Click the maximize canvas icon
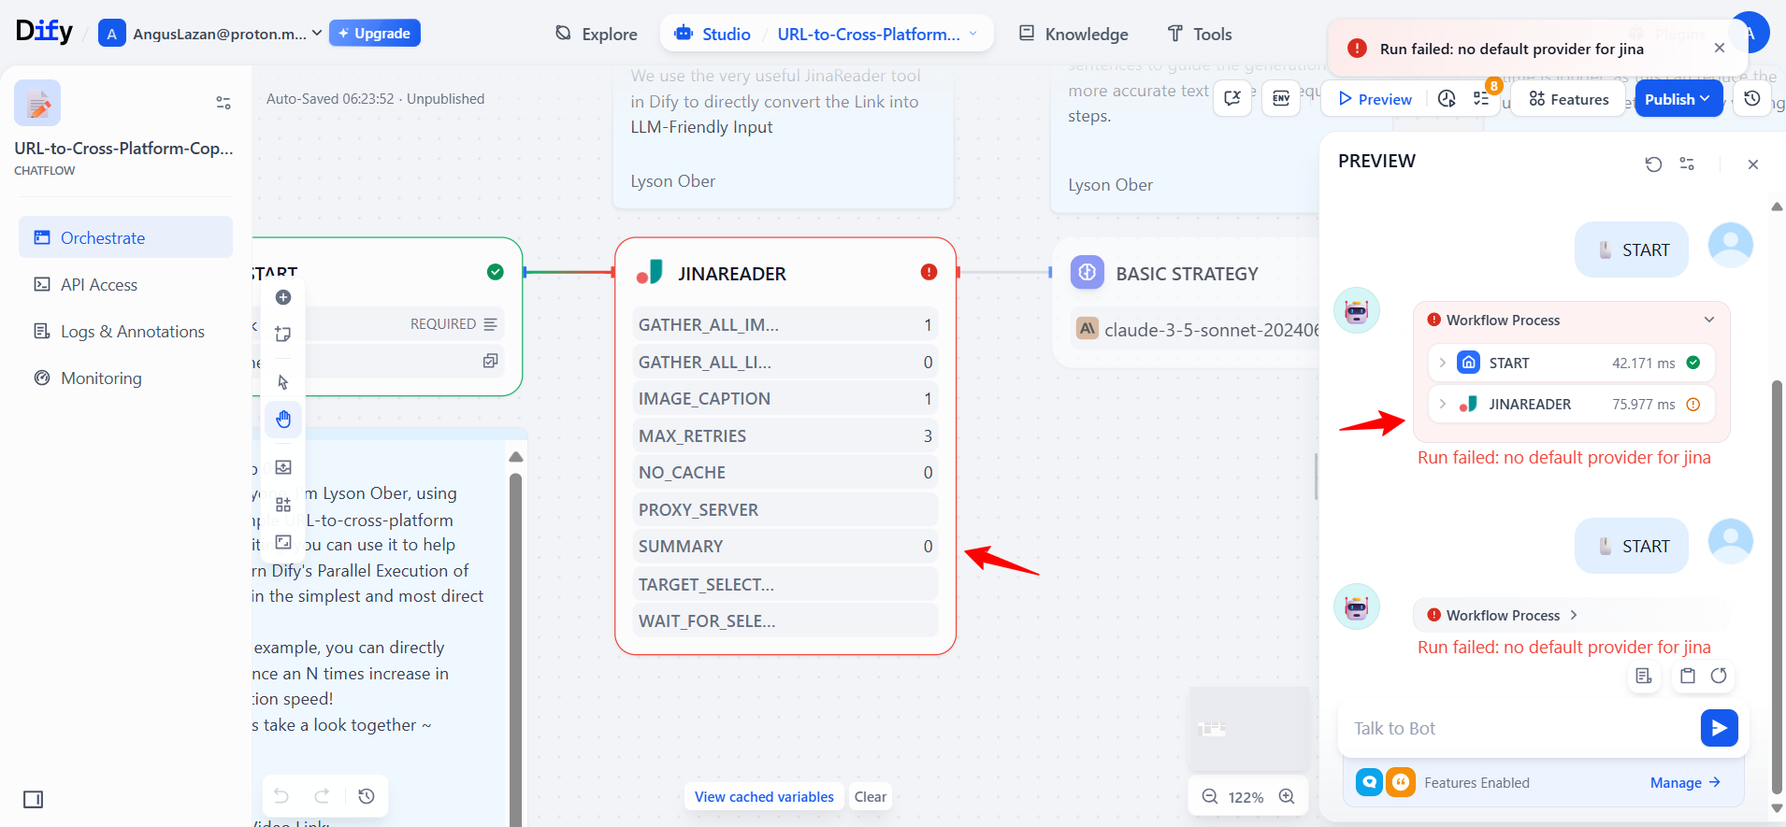 tap(283, 542)
